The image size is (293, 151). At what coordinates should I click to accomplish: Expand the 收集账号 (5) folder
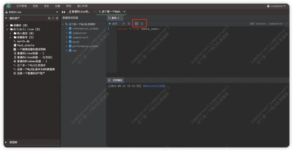point(11,38)
